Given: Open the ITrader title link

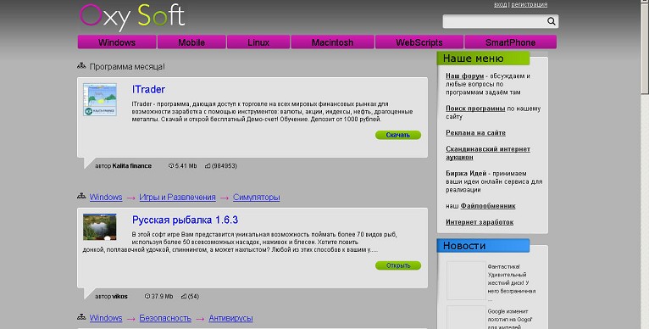Looking at the screenshot, I should pyautogui.click(x=148, y=89).
